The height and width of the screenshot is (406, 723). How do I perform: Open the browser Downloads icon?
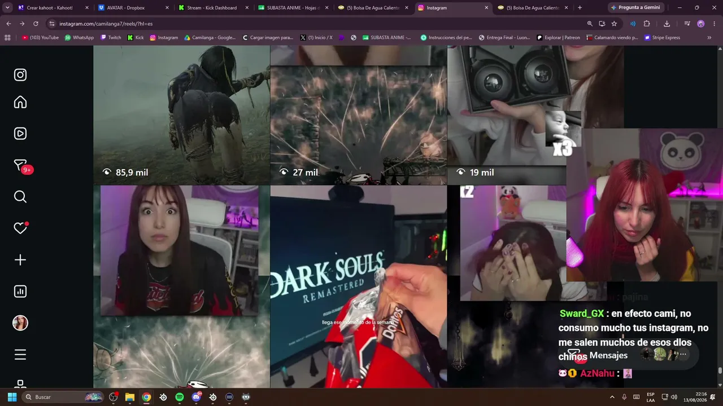(667, 24)
